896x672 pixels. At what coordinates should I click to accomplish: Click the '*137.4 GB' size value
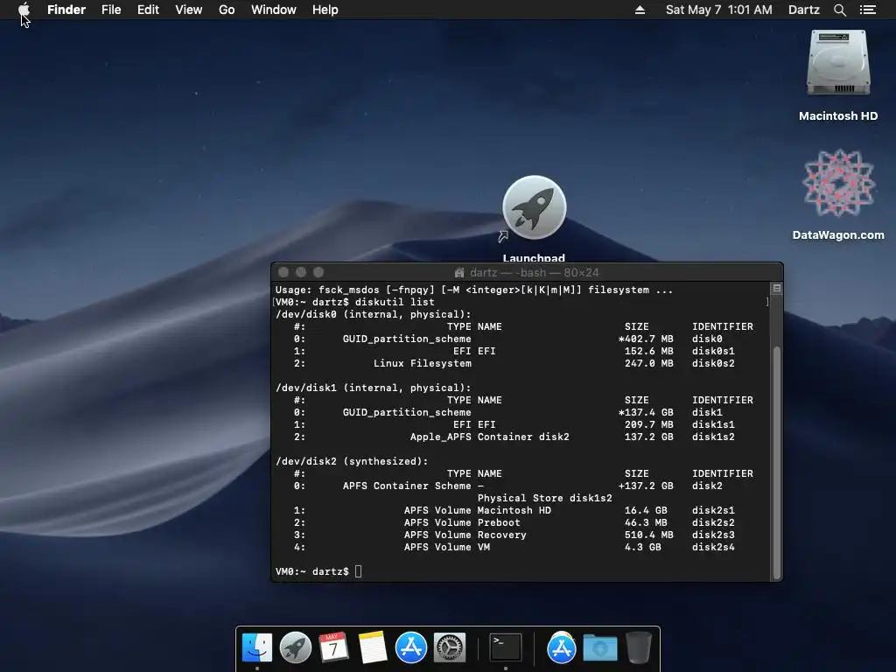[646, 413]
